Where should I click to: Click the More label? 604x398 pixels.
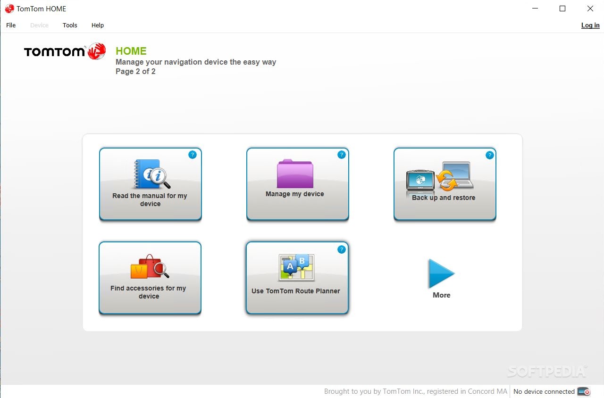442,295
